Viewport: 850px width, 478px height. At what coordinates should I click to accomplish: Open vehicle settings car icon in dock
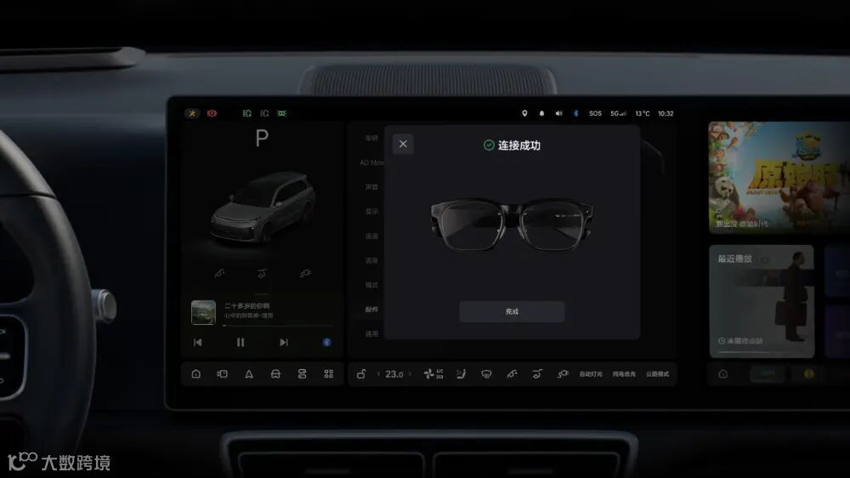coord(275,374)
